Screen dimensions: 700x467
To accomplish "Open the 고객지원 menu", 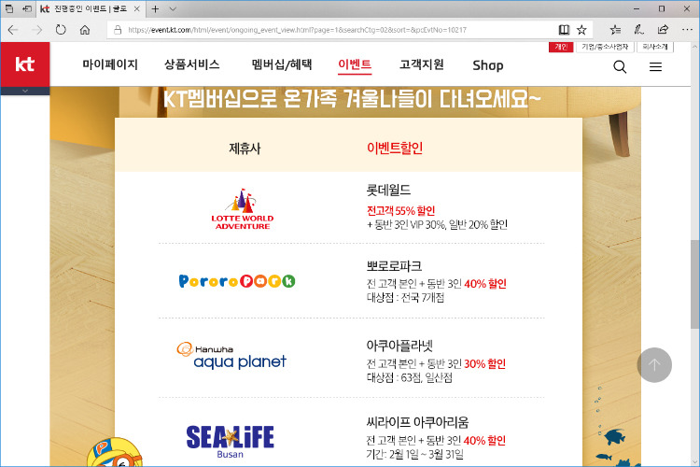I will pos(422,64).
